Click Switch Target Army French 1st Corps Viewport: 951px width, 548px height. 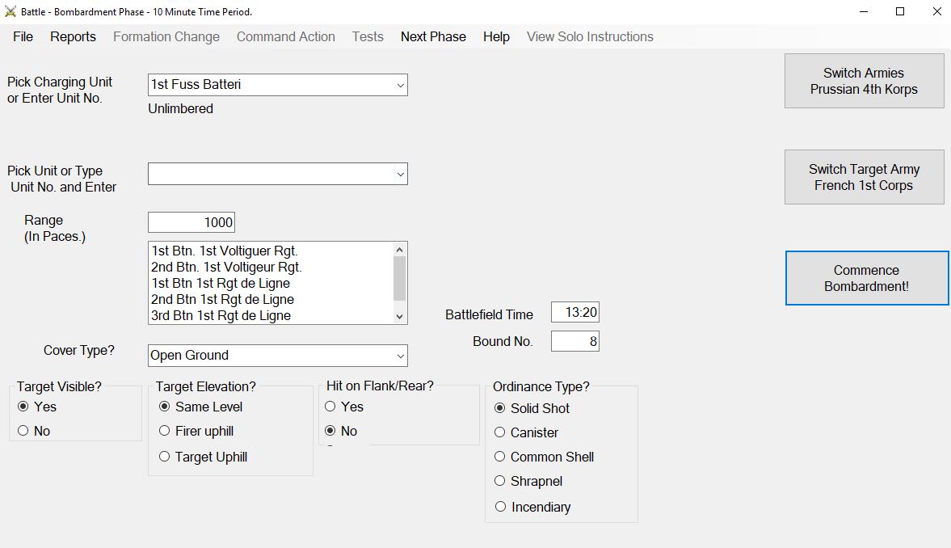[x=864, y=177]
